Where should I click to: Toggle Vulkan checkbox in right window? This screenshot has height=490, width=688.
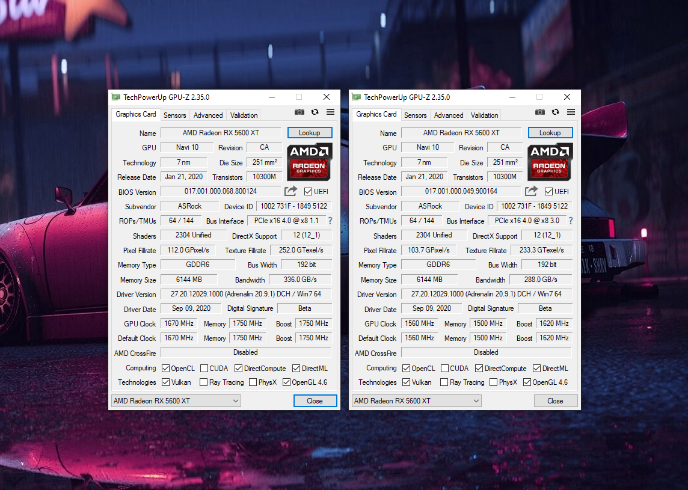click(406, 382)
